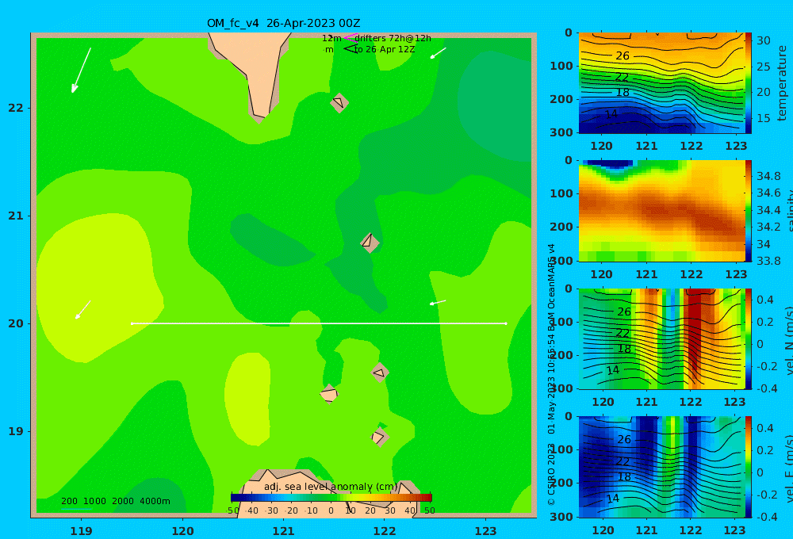This screenshot has width=793, height=539.
Task: Click the small island near 21.9°N, 121.5°E
Action: click(339, 102)
